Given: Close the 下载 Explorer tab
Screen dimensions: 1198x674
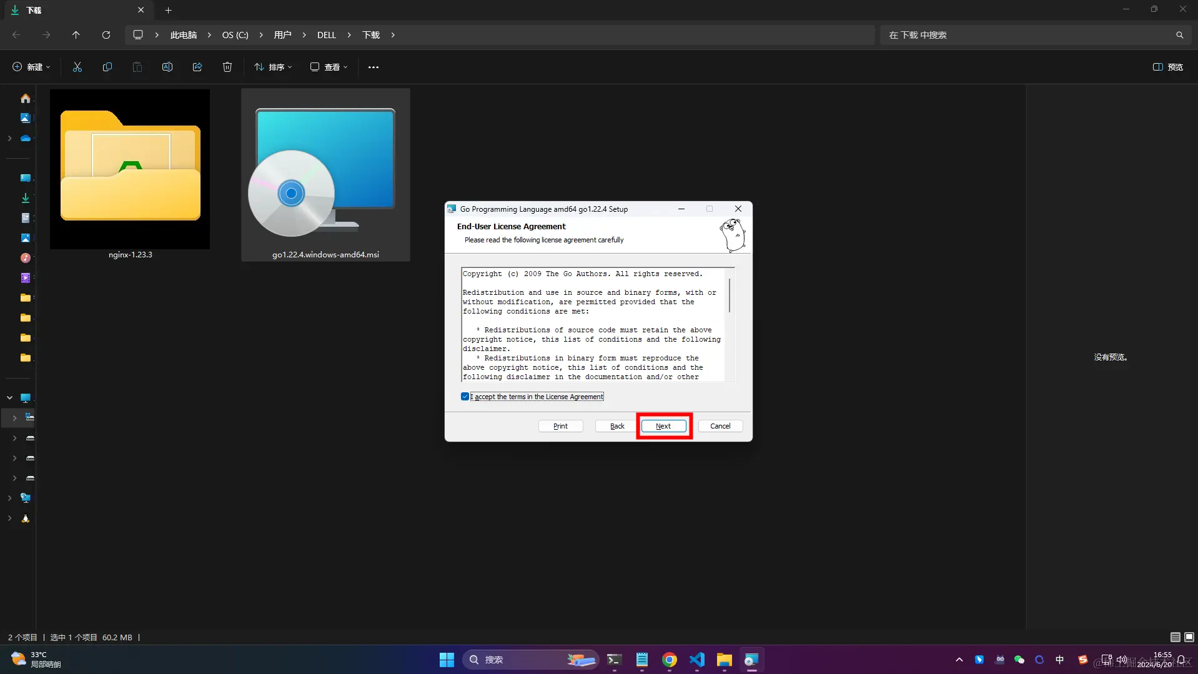Looking at the screenshot, I should (x=141, y=10).
